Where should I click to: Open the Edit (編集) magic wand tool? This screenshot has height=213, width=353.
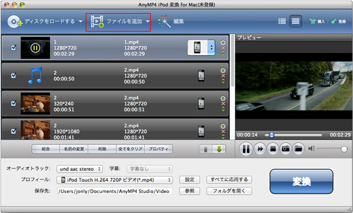point(165,22)
